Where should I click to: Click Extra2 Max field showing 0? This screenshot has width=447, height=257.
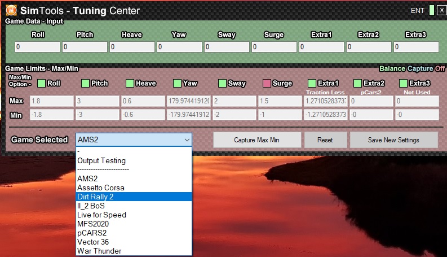pyautogui.click(x=371, y=101)
